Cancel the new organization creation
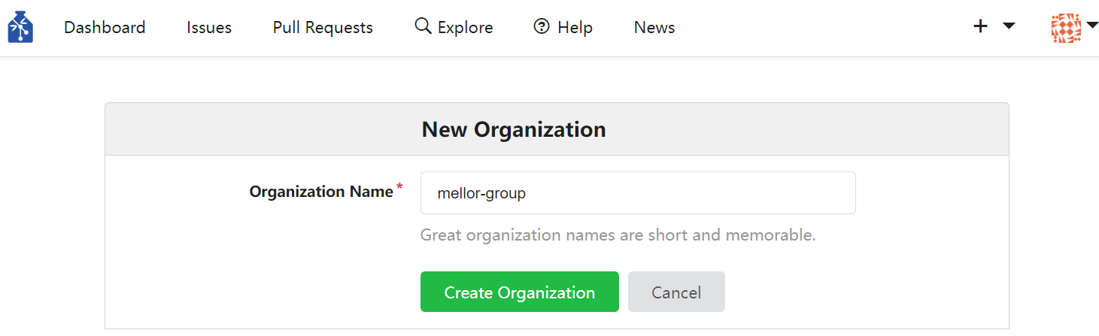This screenshot has height=336, width=1099. (x=676, y=292)
